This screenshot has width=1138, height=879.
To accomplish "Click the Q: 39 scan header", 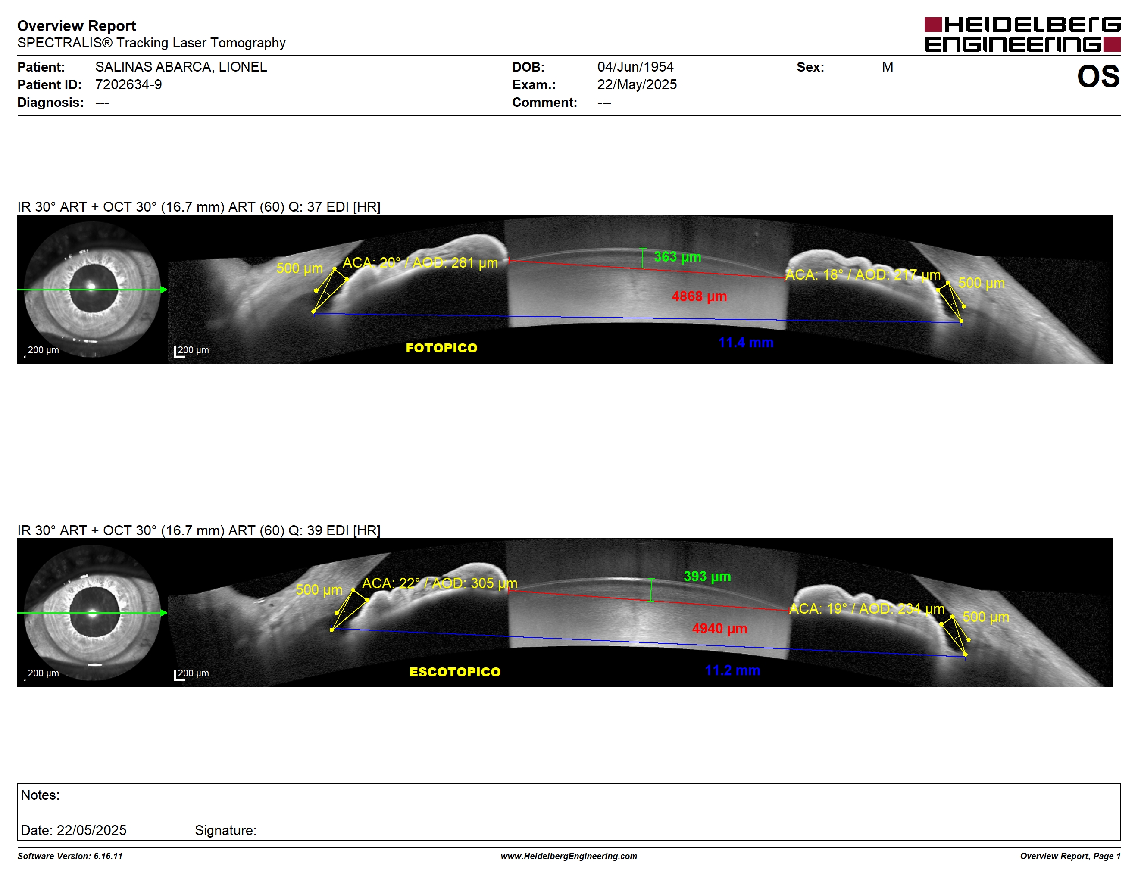I will coord(199,530).
